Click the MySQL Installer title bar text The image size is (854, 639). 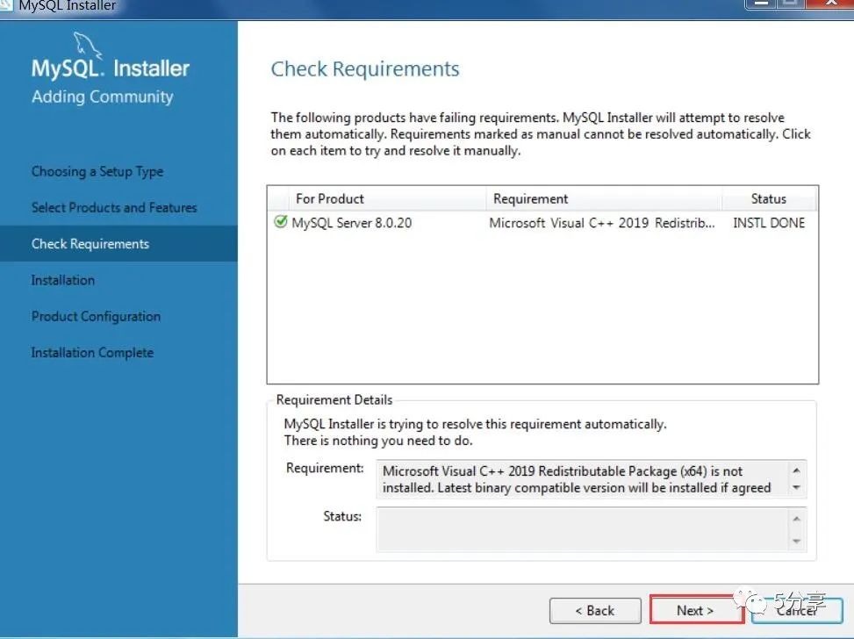click(68, 6)
